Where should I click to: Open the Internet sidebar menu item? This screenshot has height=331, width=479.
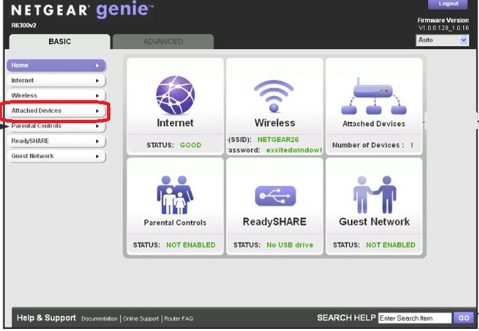(x=56, y=80)
